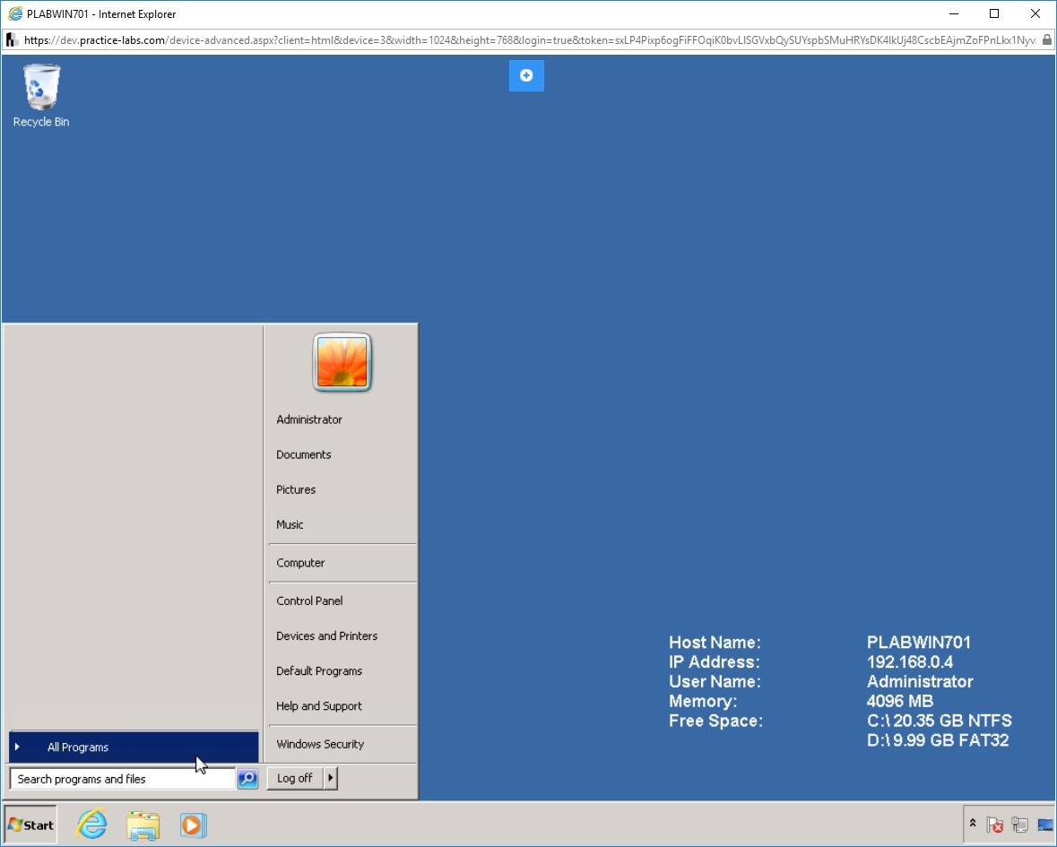The height and width of the screenshot is (847, 1057).
Task: Launch Internet Explorer from the taskbar
Action: 92,825
